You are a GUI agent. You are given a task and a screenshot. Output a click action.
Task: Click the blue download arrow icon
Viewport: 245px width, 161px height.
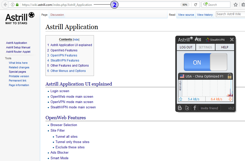click(181, 99)
